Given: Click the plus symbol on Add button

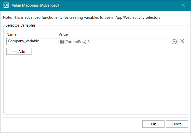Looking at the screenshot, I should coord(15,51).
